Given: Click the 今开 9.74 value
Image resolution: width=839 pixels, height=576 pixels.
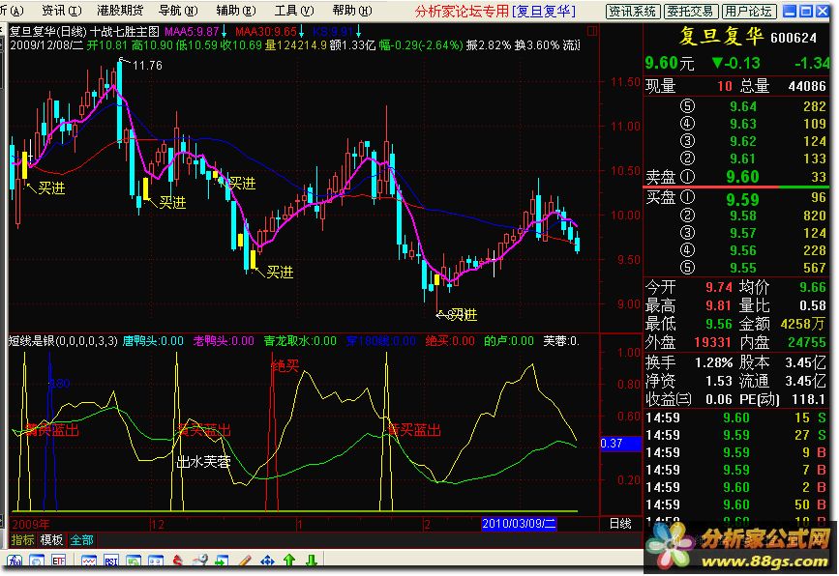Looking at the screenshot, I should [x=718, y=287].
